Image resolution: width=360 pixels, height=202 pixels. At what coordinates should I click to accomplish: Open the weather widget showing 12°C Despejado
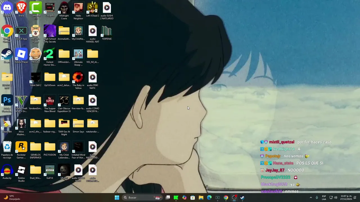click(x=12, y=198)
